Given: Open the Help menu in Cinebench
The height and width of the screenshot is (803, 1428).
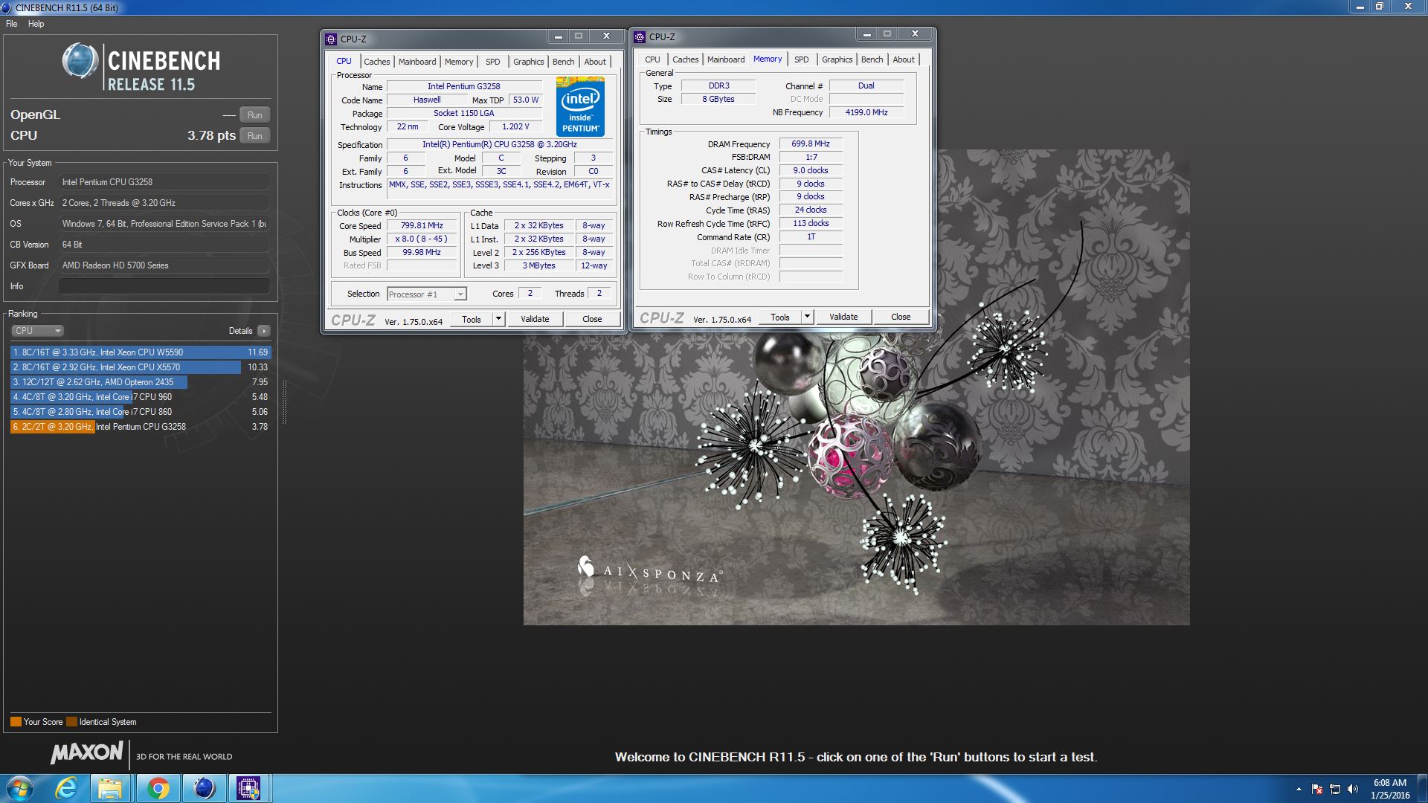Looking at the screenshot, I should click(x=36, y=24).
